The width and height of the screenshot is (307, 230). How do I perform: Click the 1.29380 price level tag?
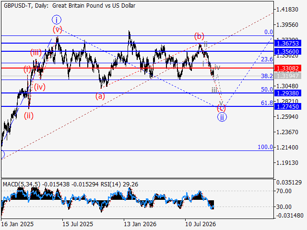click(x=288, y=93)
